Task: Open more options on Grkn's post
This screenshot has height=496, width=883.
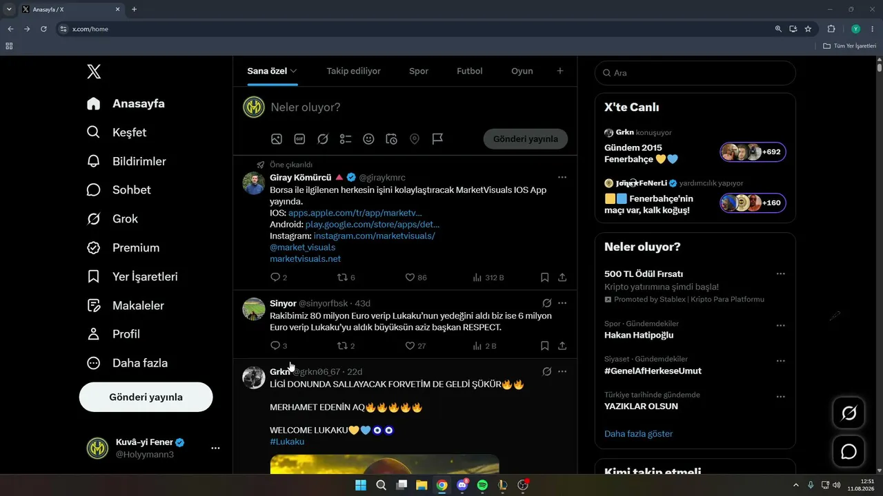Action: point(562,371)
